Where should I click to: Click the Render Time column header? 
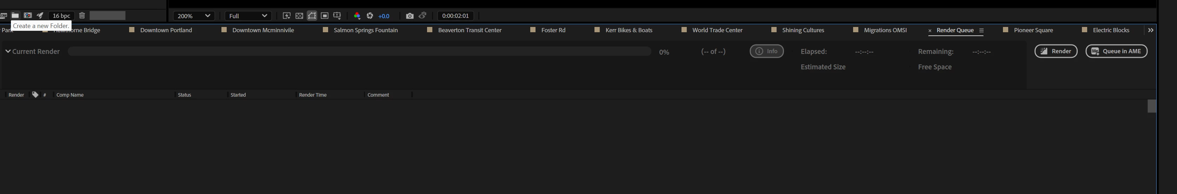tap(313, 95)
